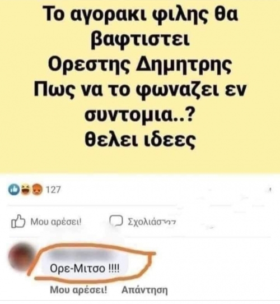This screenshot has width=280, height=304.
Task: Like the comment with 'Μου αρέσει!' link
Action: pyautogui.click(x=78, y=290)
